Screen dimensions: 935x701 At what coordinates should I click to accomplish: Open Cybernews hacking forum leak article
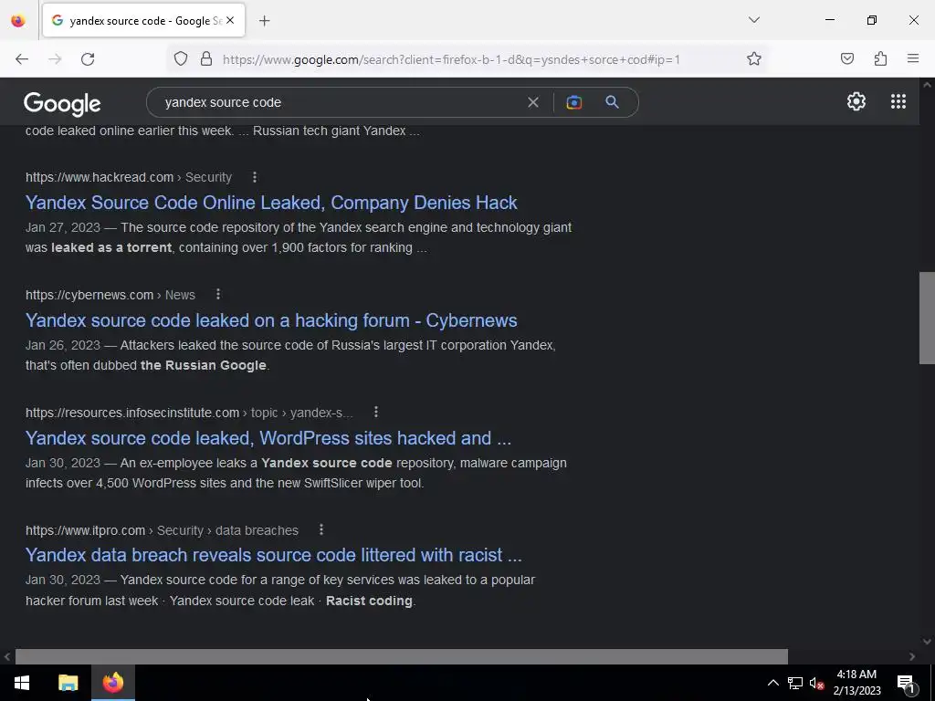pyautogui.click(x=271, y=320)
